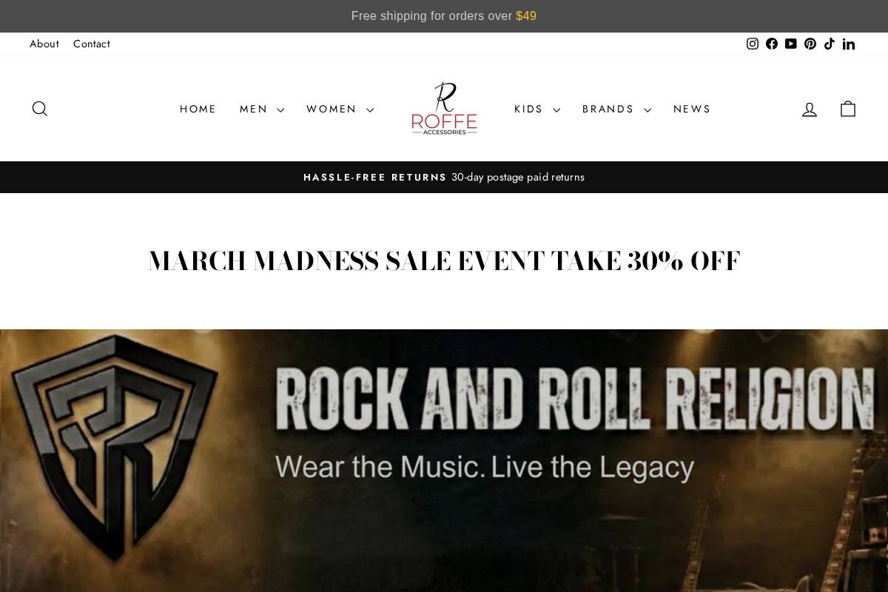This screenshot has width=888, height=592.
Task: Open the search magnifier icon
Action: (40, 109)
